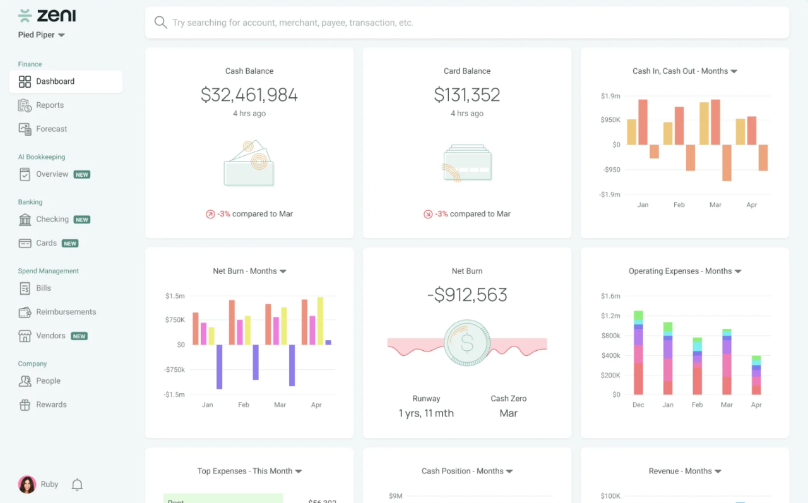The width and height of the screenshot is (808, 503).
Task: Click the Forecast chart icon
Action: pos(25,129)
